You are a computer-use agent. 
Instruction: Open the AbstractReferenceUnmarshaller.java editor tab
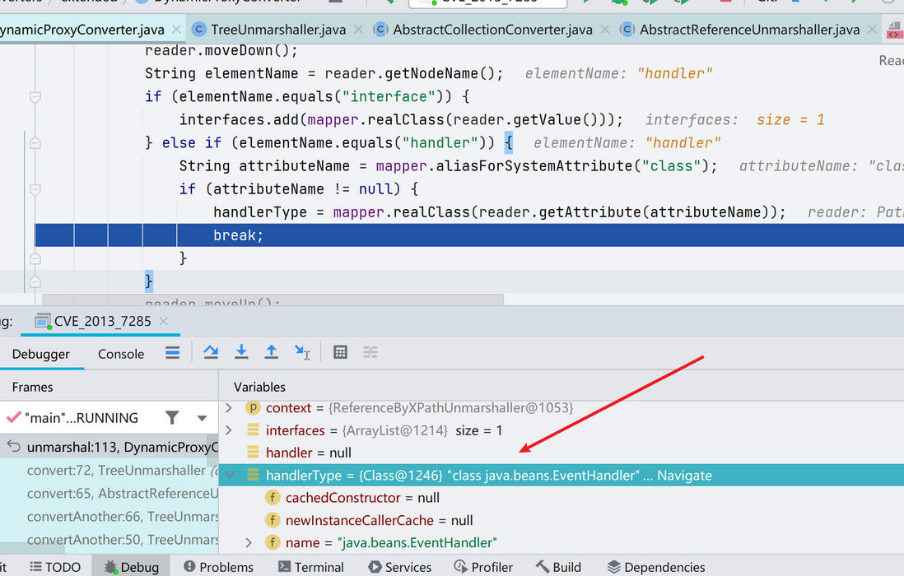tap(749, 30)
